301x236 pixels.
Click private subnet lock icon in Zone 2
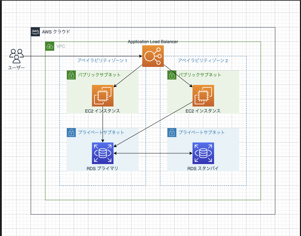(172, 133)
